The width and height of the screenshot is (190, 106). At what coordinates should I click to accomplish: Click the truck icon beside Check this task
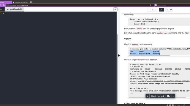point(168,96)
